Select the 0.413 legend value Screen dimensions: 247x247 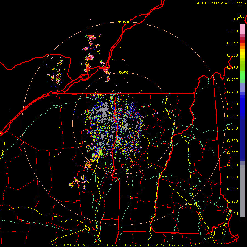coord(232,165)
